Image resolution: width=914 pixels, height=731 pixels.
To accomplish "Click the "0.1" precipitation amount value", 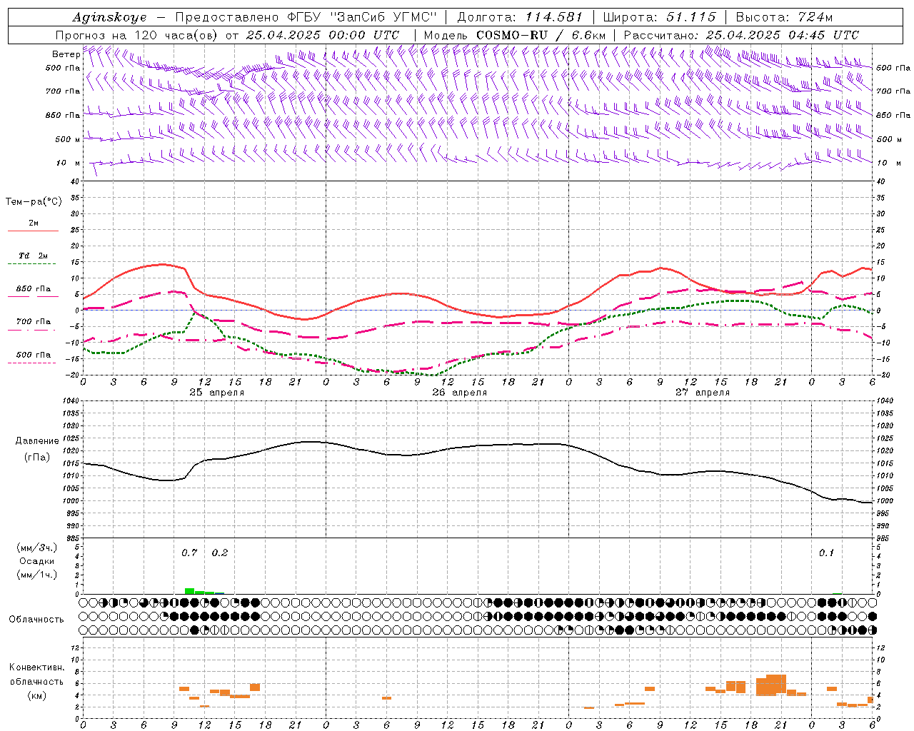I will 826,553.
